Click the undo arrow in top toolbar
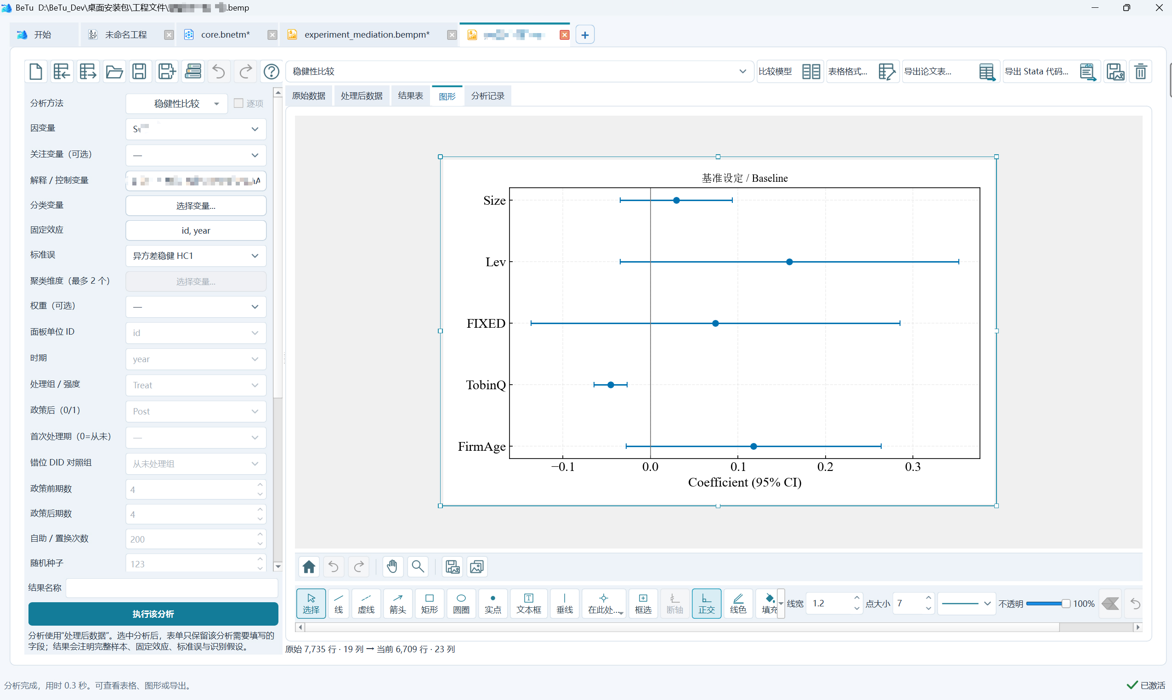1172x700 pixels. 219,72
